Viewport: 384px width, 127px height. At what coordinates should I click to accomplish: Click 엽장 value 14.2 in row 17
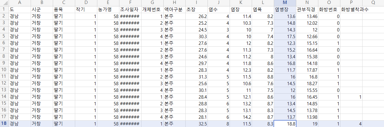241,117
